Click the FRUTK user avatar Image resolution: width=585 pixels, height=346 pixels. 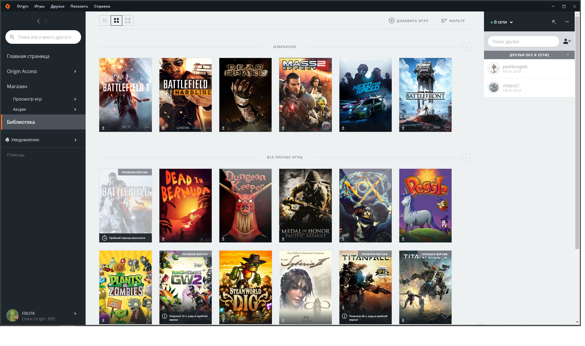[12, 316]
